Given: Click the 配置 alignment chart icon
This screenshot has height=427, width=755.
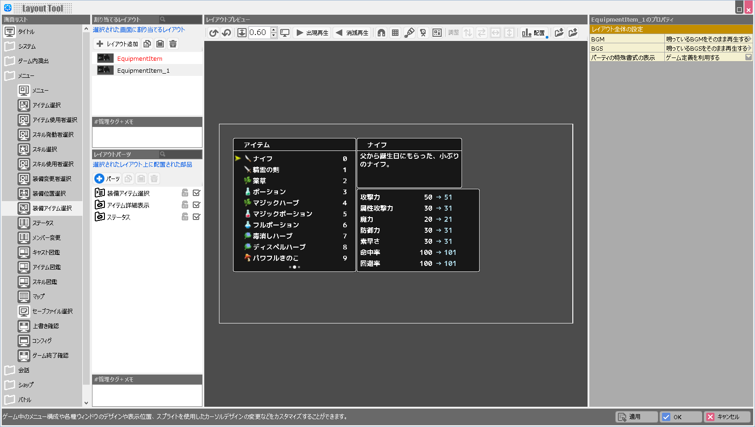Looking at the screenshot, I should 534,33.
